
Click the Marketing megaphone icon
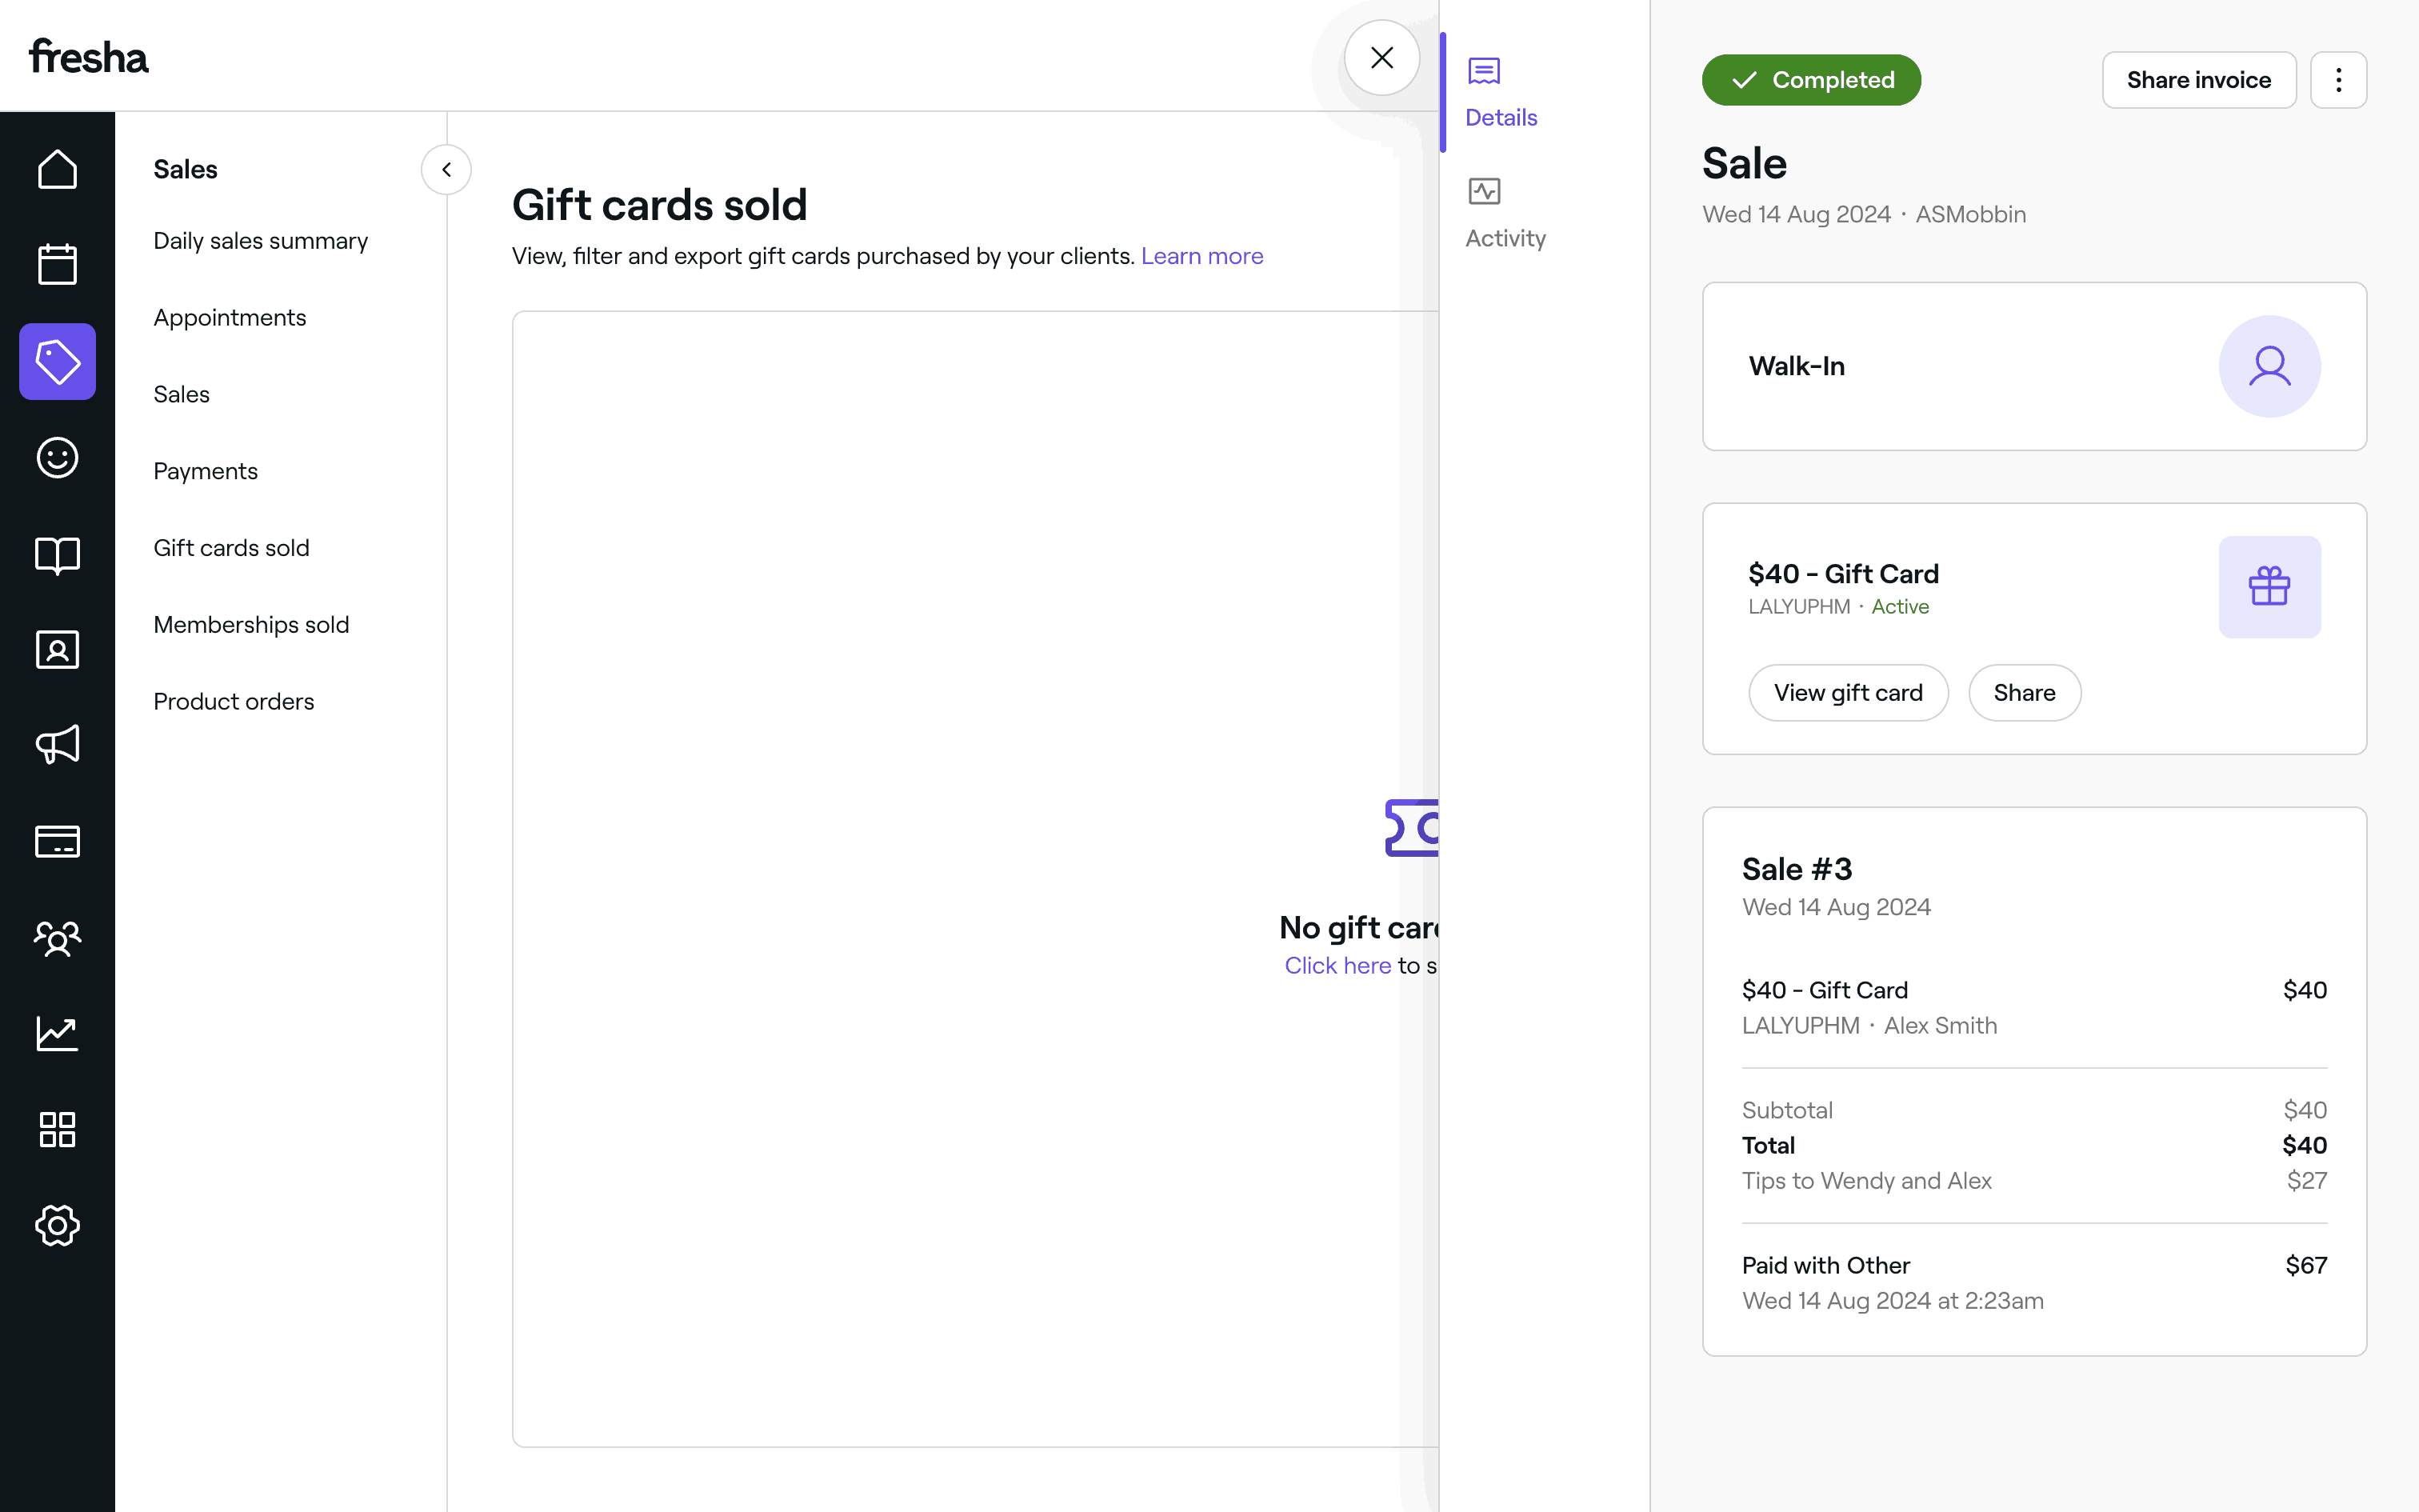coord(57,745)
